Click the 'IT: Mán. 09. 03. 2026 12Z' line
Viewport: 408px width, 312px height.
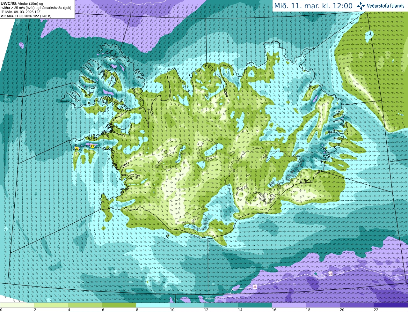pyautogui.click(x=20, y=12)
